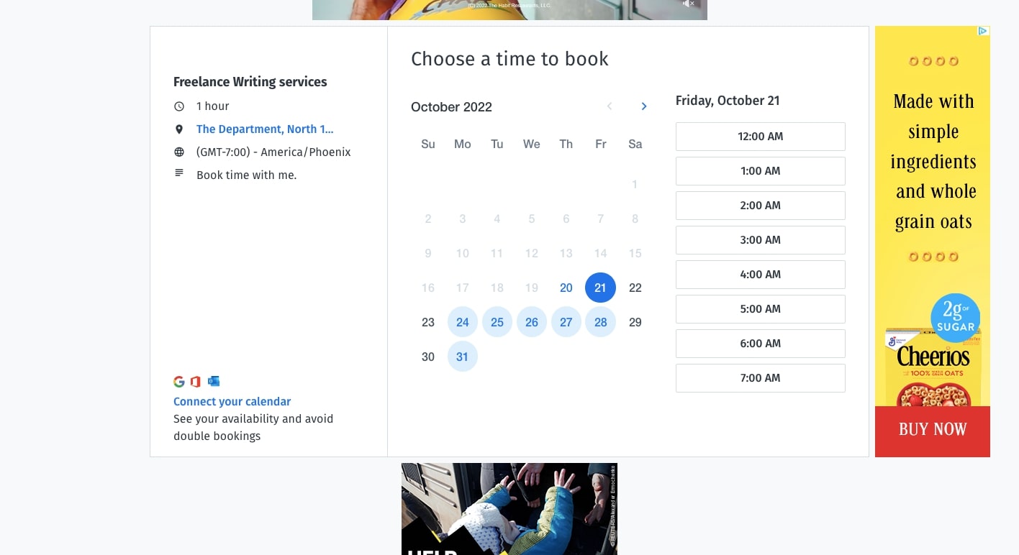Select October 24 as booking date

pos(463,322)
